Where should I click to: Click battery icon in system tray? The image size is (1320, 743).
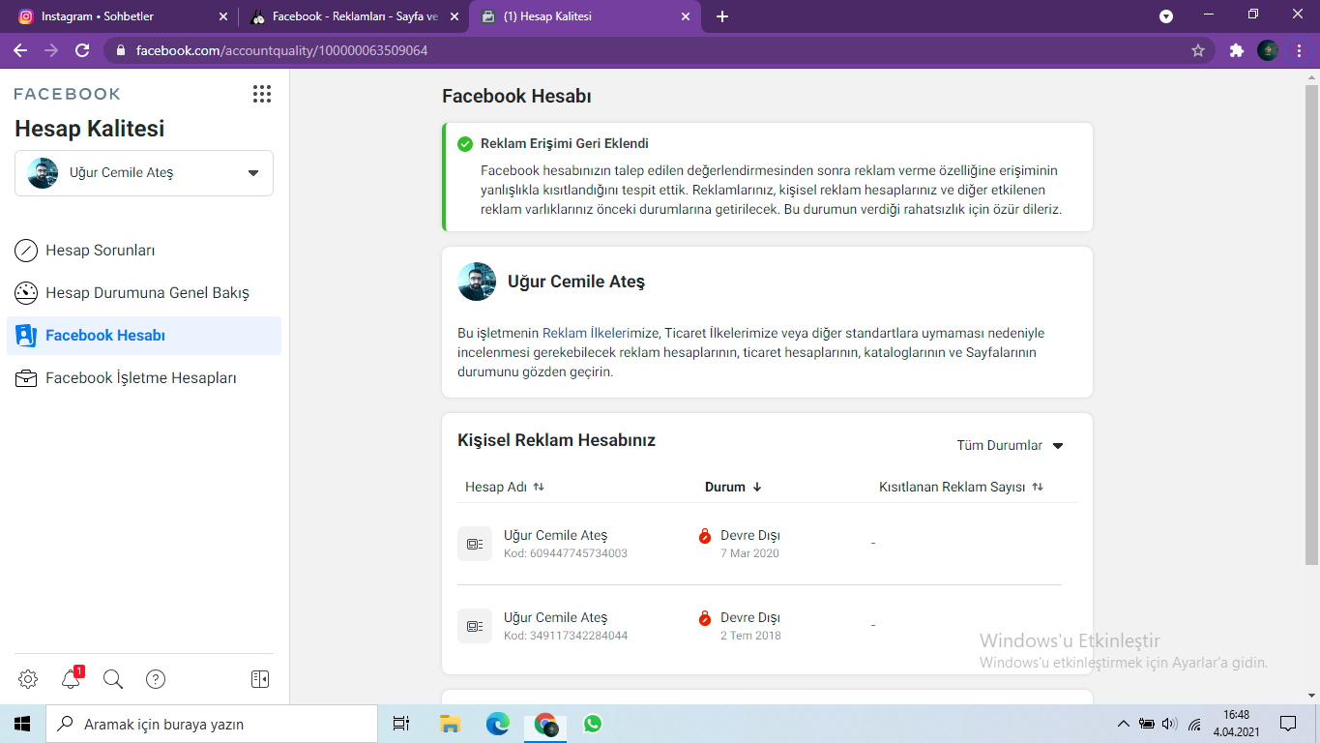(x=1147, y=724)
